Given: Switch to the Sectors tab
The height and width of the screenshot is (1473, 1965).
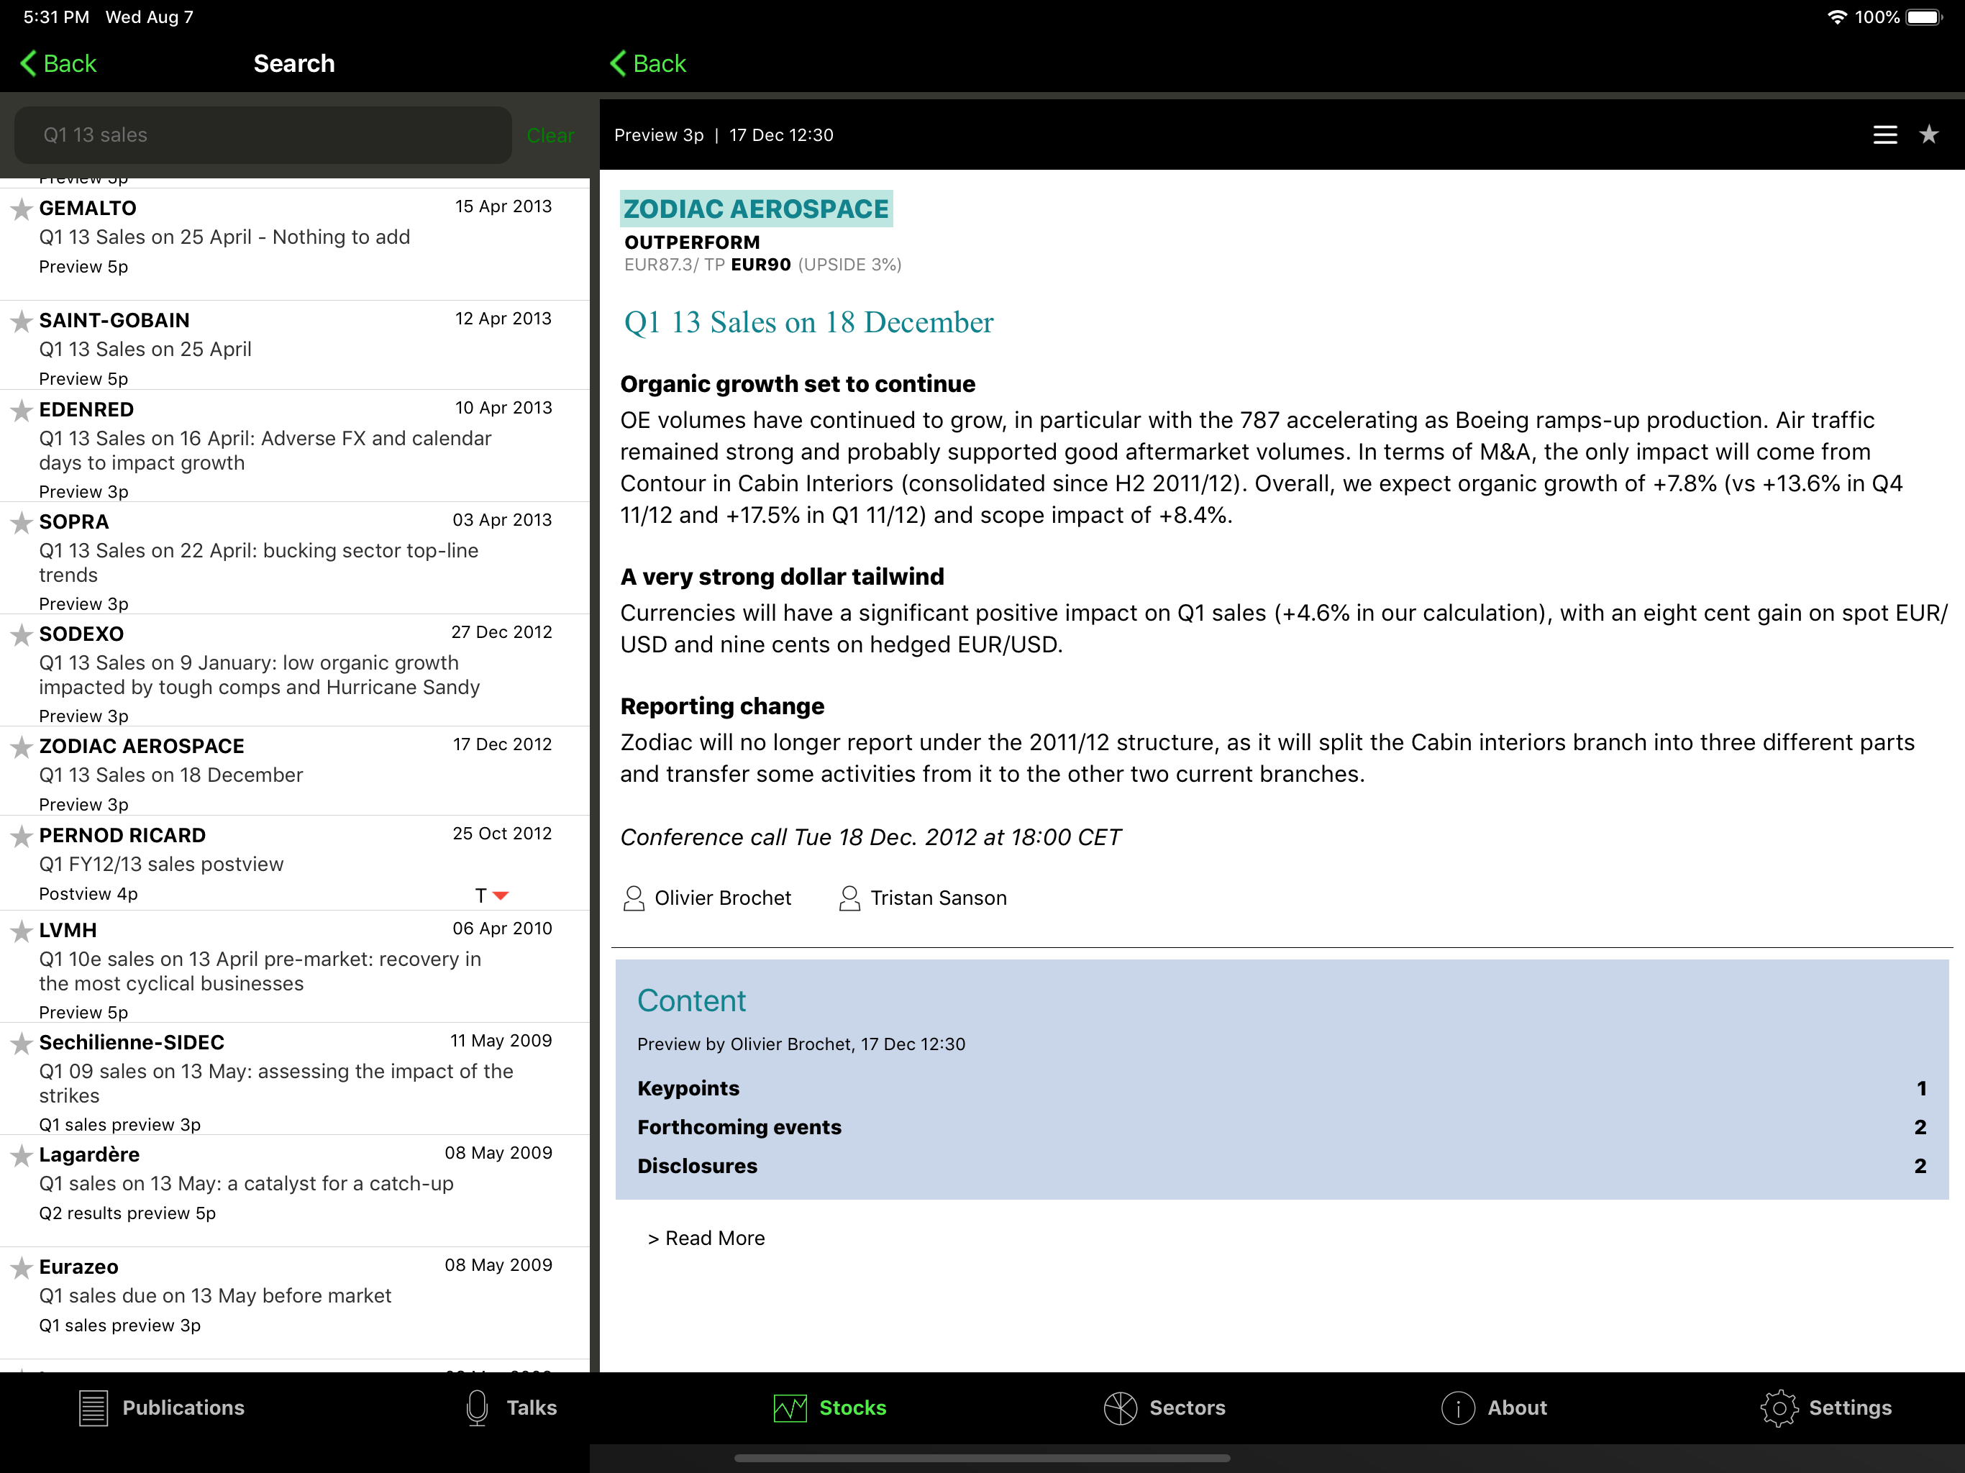Looking at the screenshot, I should (1164, 1408).
